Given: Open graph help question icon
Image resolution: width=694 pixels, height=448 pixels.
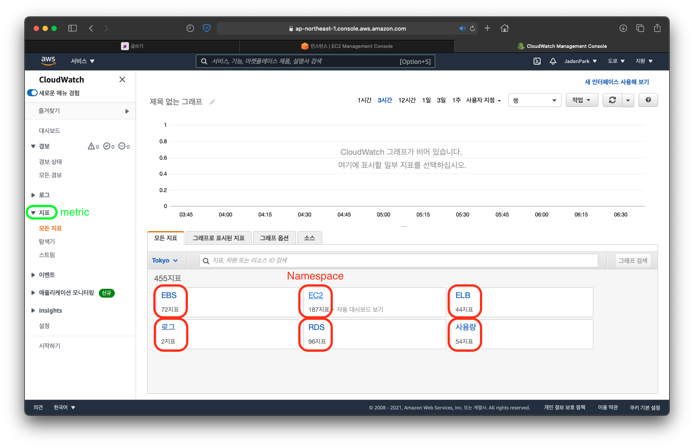Looking at the screenshot, I should coord(648,100).
